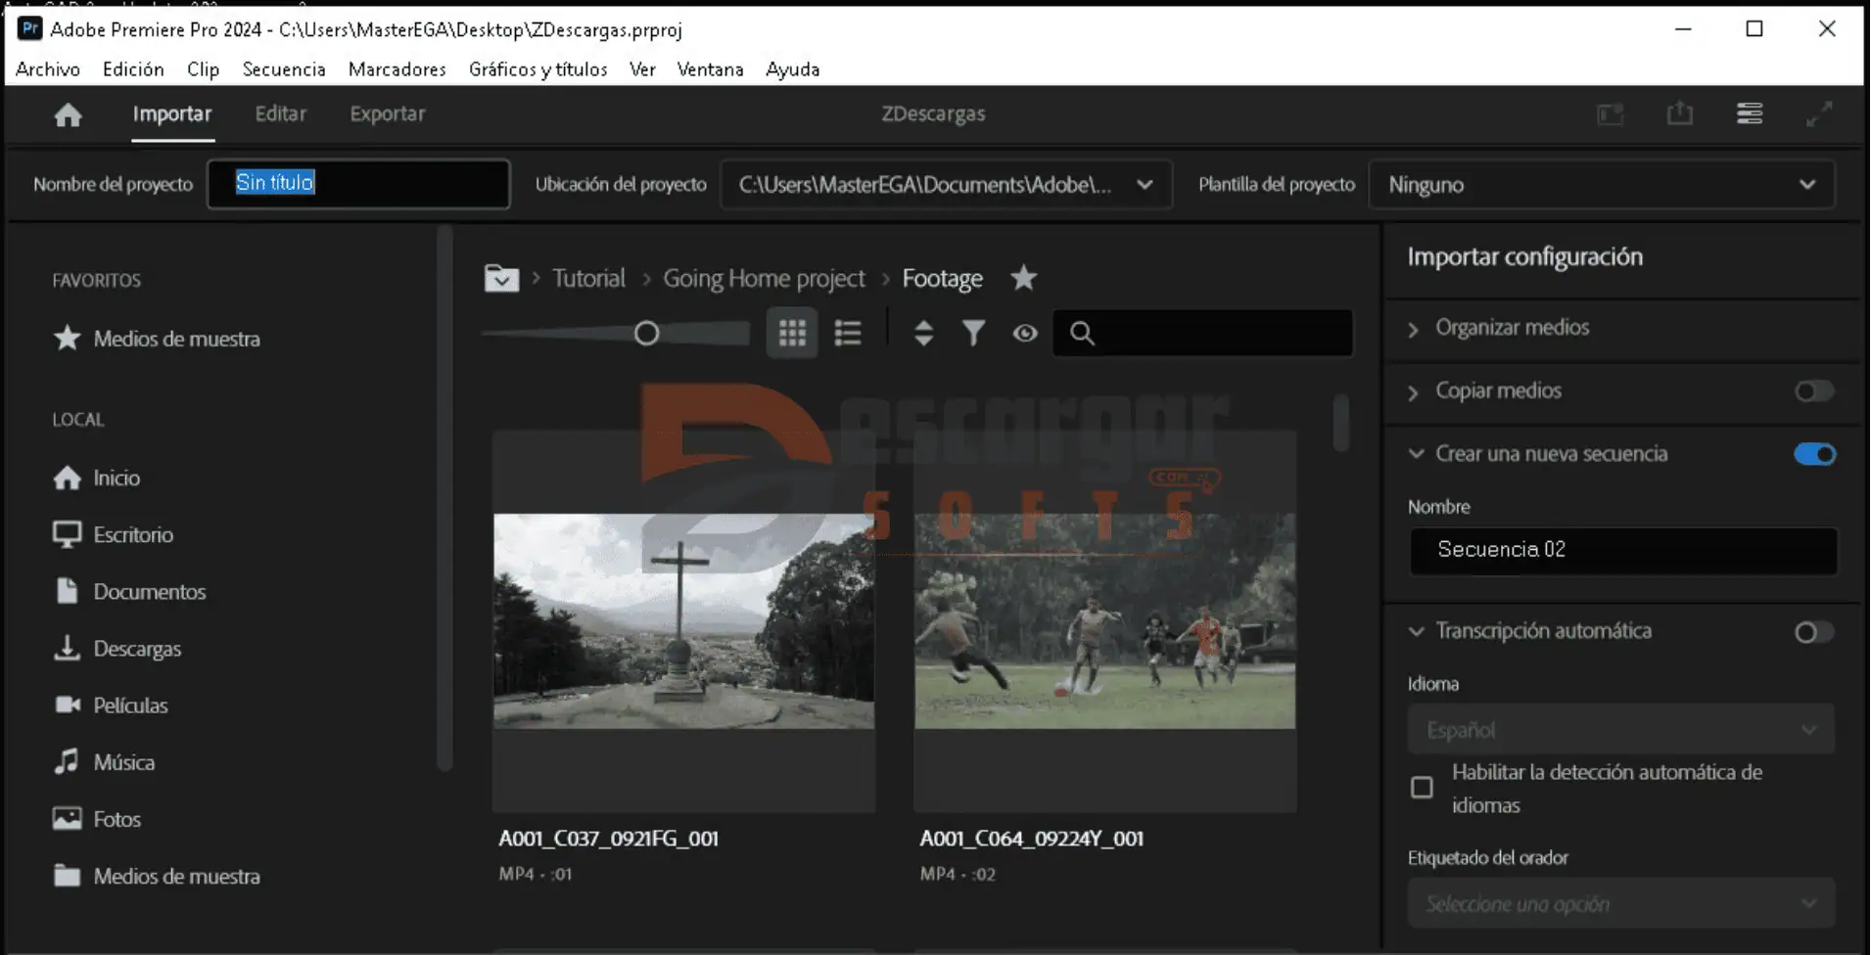The height and width of the screenshot is (955, 1871).
Task: Collapse Transcripción automática section
Action: pos(1416,631)
